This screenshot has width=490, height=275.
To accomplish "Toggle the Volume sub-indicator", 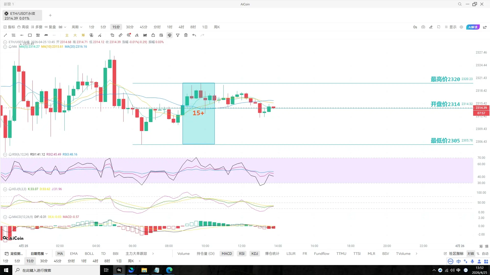I will [184, 254].
